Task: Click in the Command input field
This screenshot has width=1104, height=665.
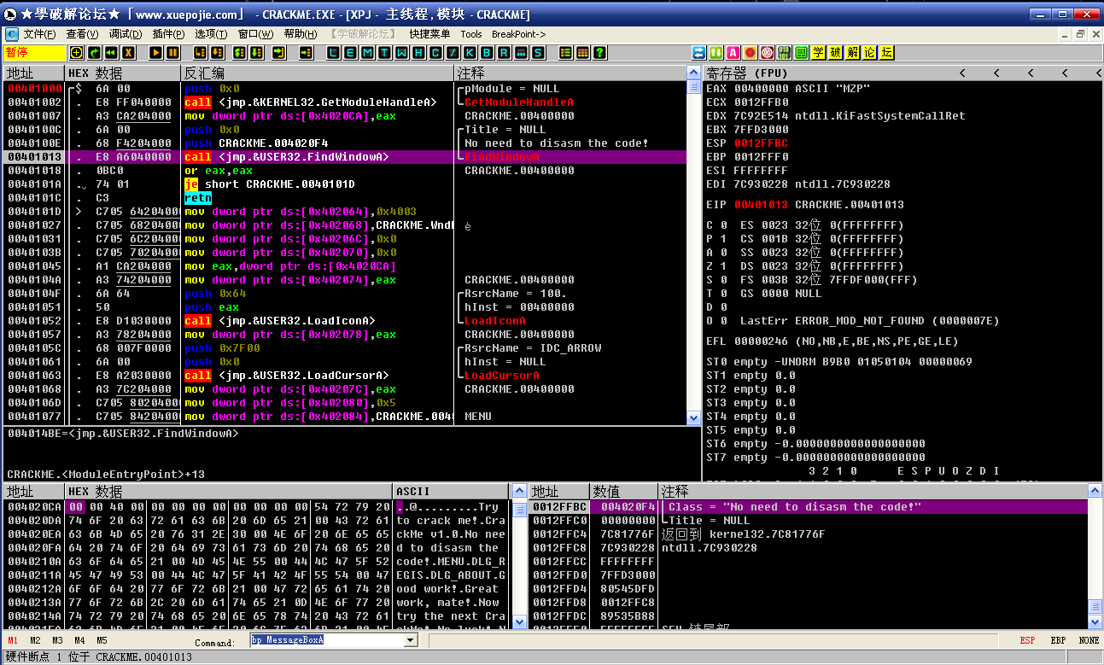Action: coord(324,640)
